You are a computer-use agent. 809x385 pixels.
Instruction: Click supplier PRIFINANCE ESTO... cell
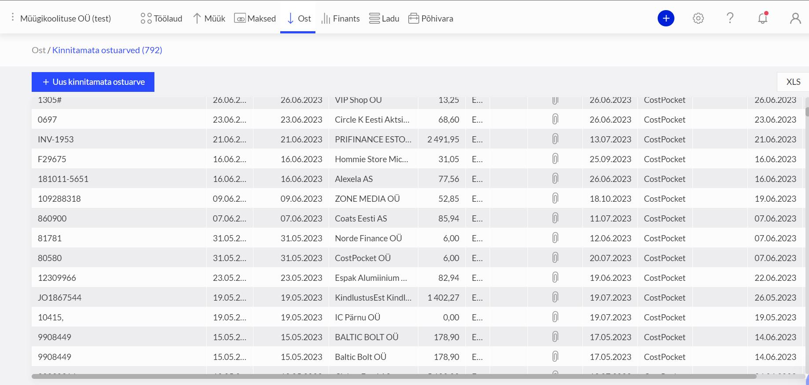373,139
